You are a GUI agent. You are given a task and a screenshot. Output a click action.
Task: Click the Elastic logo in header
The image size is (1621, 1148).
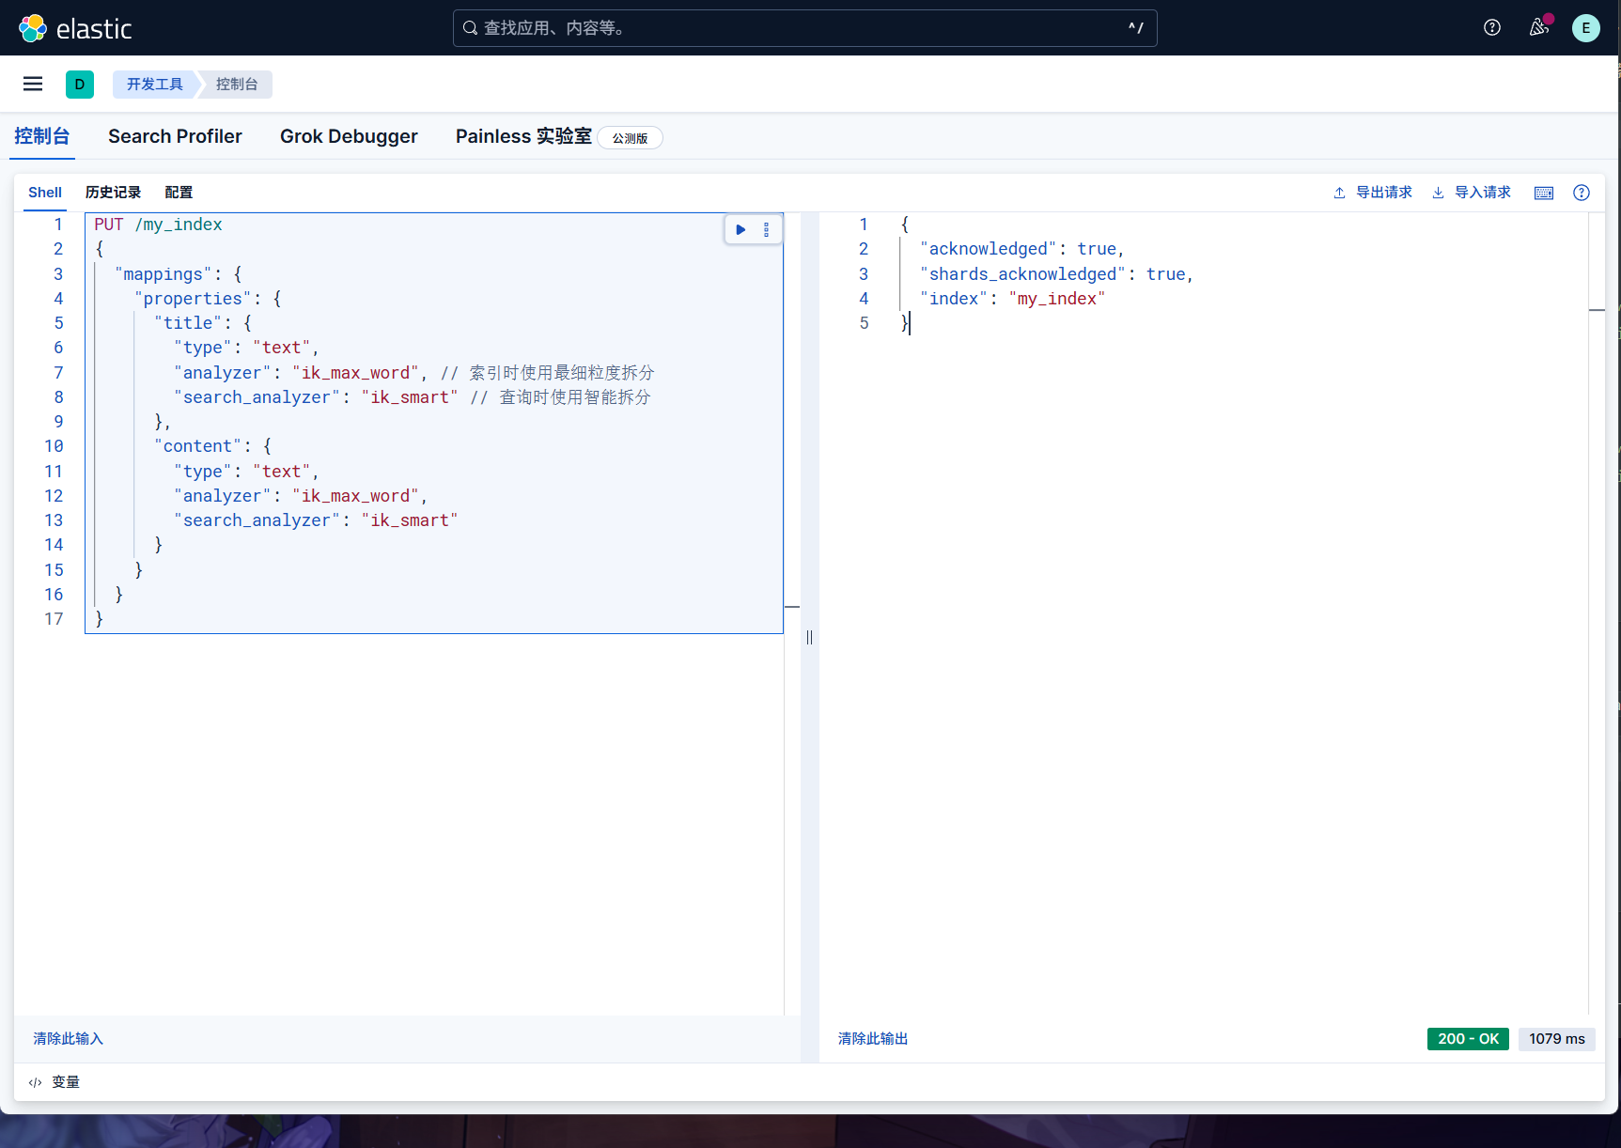click(75, 28)
